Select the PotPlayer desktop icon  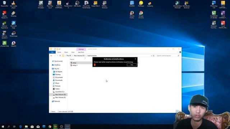[141, 4]
